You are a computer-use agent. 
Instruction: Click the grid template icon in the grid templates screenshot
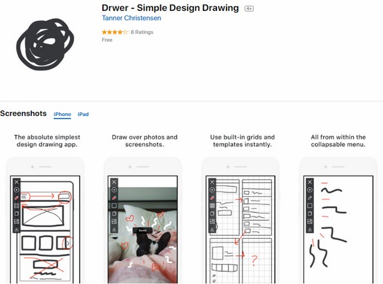click(212, 206)
